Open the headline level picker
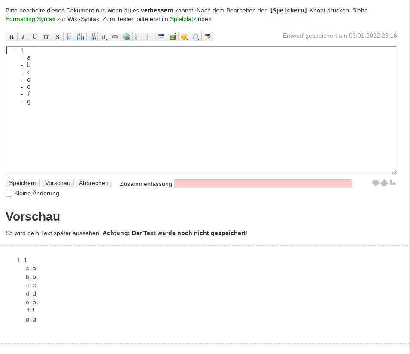This screenshot has width=410, height=354. 103,37
